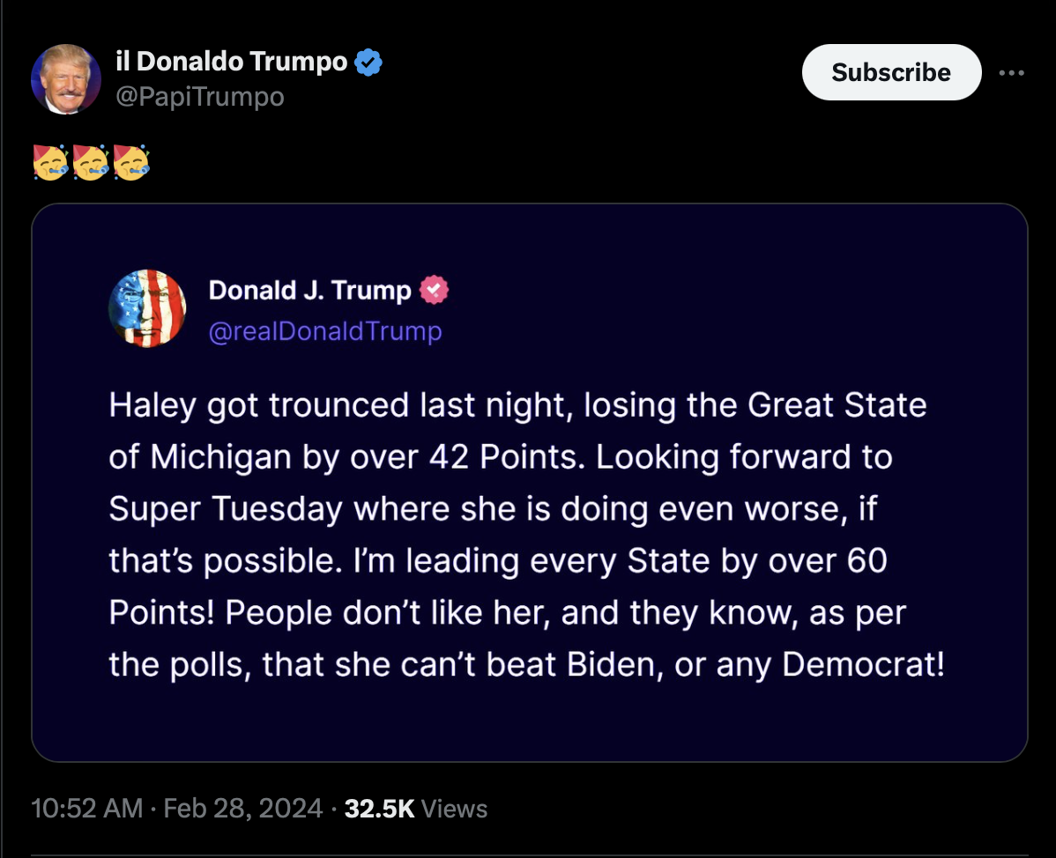Click the middle party face emoji
This screenshot has height=858, width=1056.
click(x=92, y=164)
